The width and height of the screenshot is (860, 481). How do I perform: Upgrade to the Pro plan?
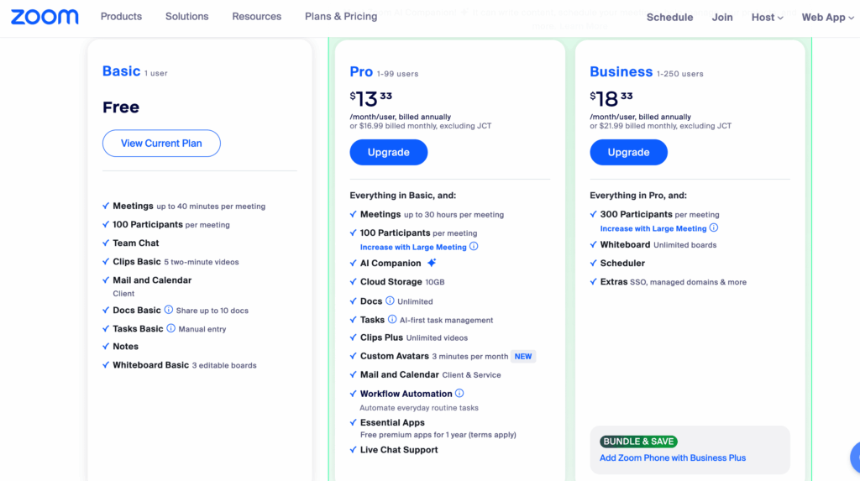click(388, 152)
